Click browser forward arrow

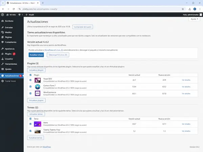[8, 9]
